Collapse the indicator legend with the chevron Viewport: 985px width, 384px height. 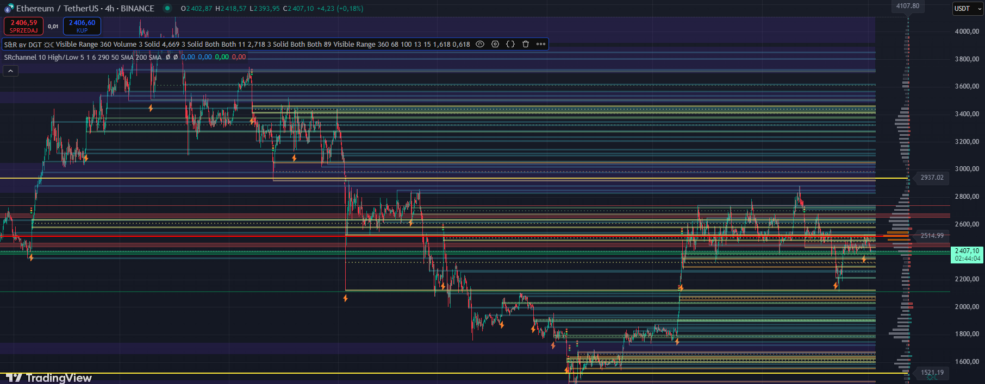pyautogui.click(x=10, y=71)
